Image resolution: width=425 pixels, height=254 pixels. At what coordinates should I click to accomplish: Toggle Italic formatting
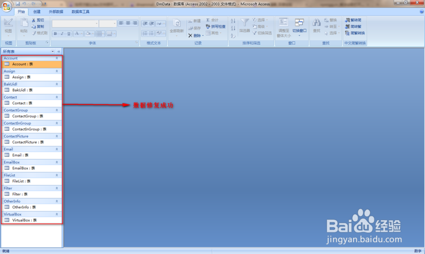62,34
